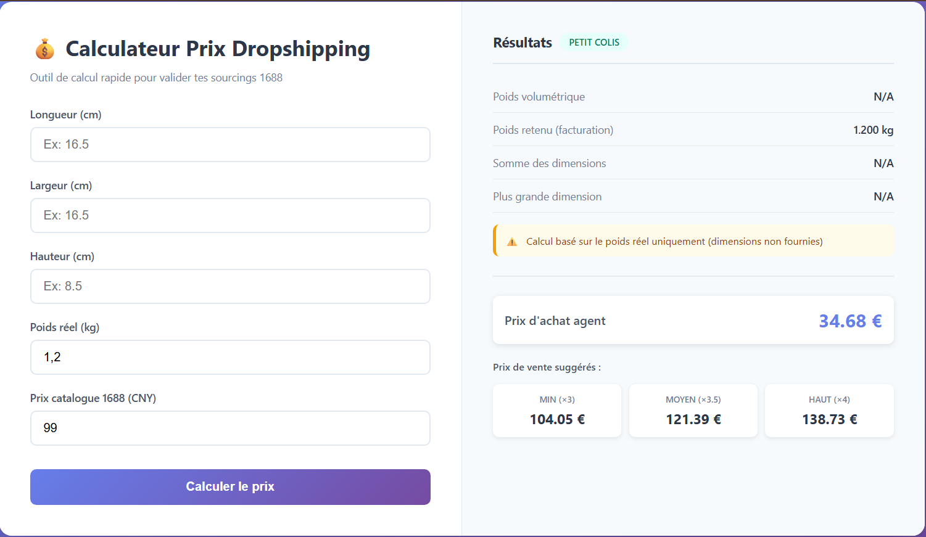This screenshot has width=926, height=537.
Task: Select the Hauteur (cm) input field
Action: point(230,286)
